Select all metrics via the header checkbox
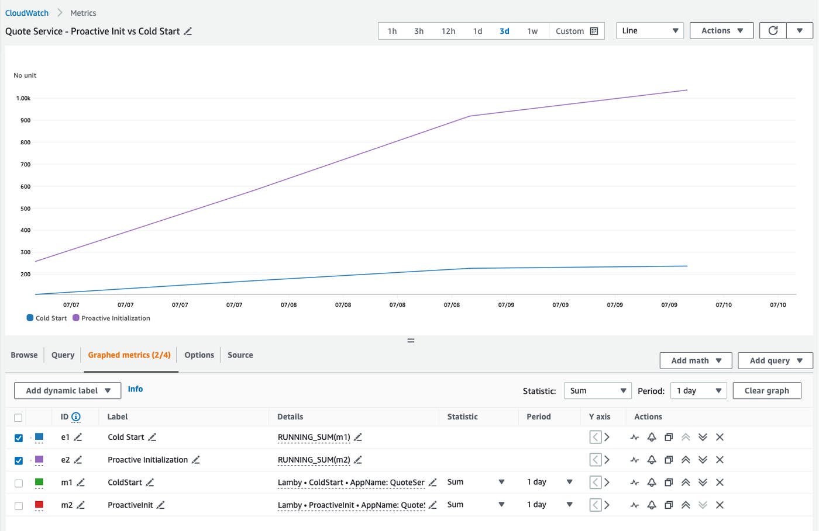Image resolution: width=819 pixels, height=531 pixels. [x=18, y=417]
